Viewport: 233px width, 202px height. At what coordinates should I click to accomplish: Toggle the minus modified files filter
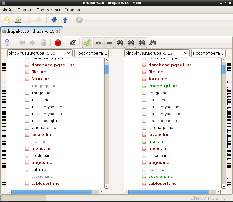click(x=109, y=43)
